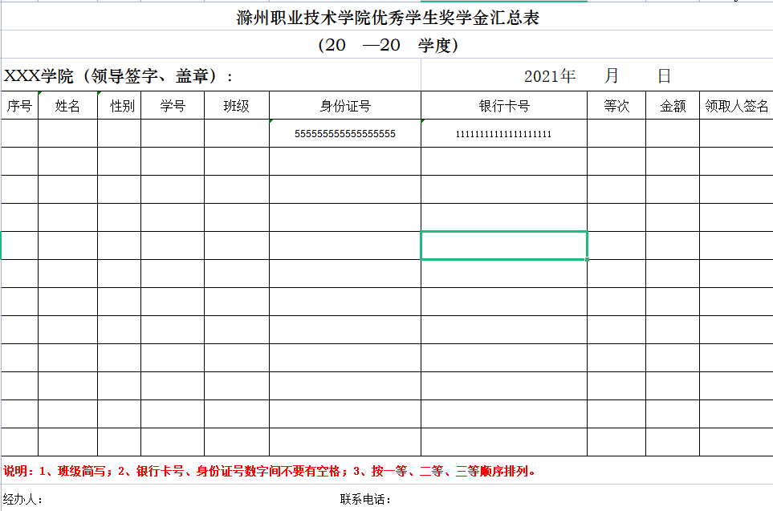Select the 银行卡号 header cell
773x511 pixels.
503,106
